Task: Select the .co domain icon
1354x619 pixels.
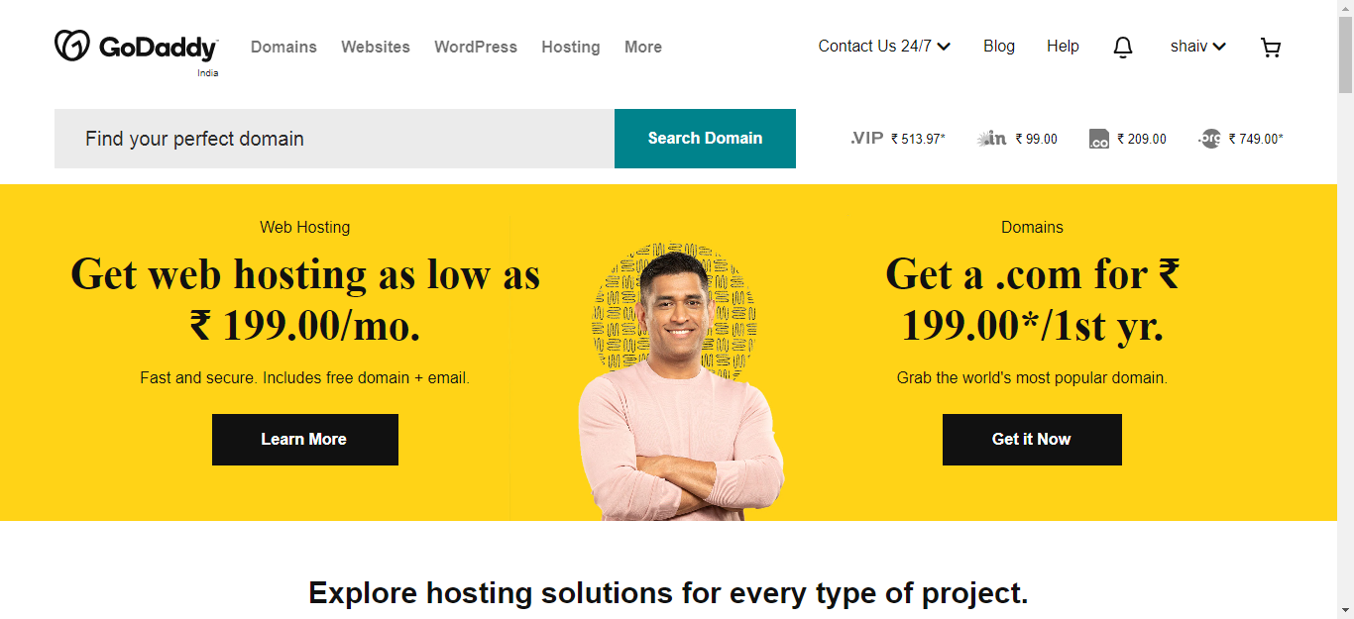Action: click(x=1098, y=139)
